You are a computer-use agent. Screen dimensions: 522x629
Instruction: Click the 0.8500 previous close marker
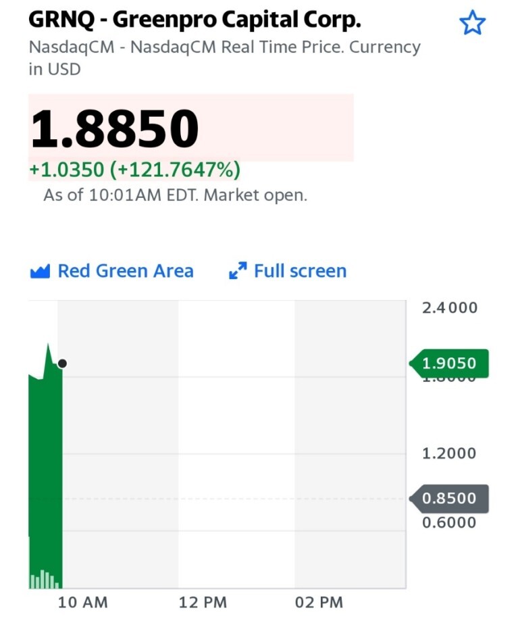(x=449, y=499)
